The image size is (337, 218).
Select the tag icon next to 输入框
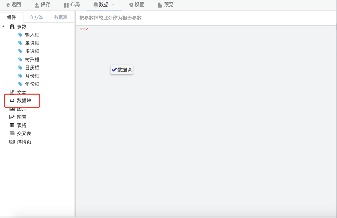pos(20,35)
